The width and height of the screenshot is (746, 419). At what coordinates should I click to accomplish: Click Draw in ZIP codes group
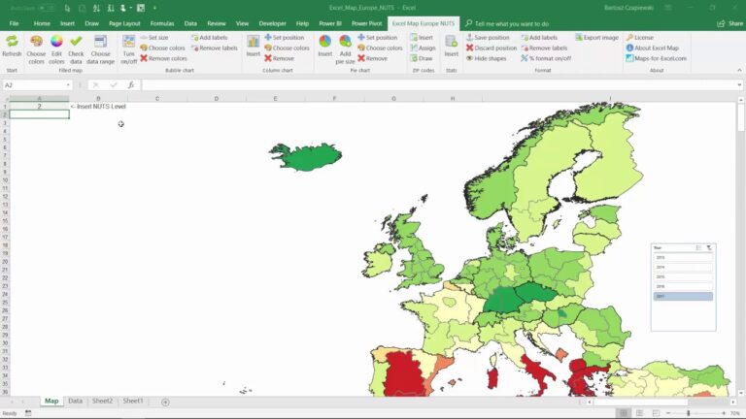tap(422, 58)
